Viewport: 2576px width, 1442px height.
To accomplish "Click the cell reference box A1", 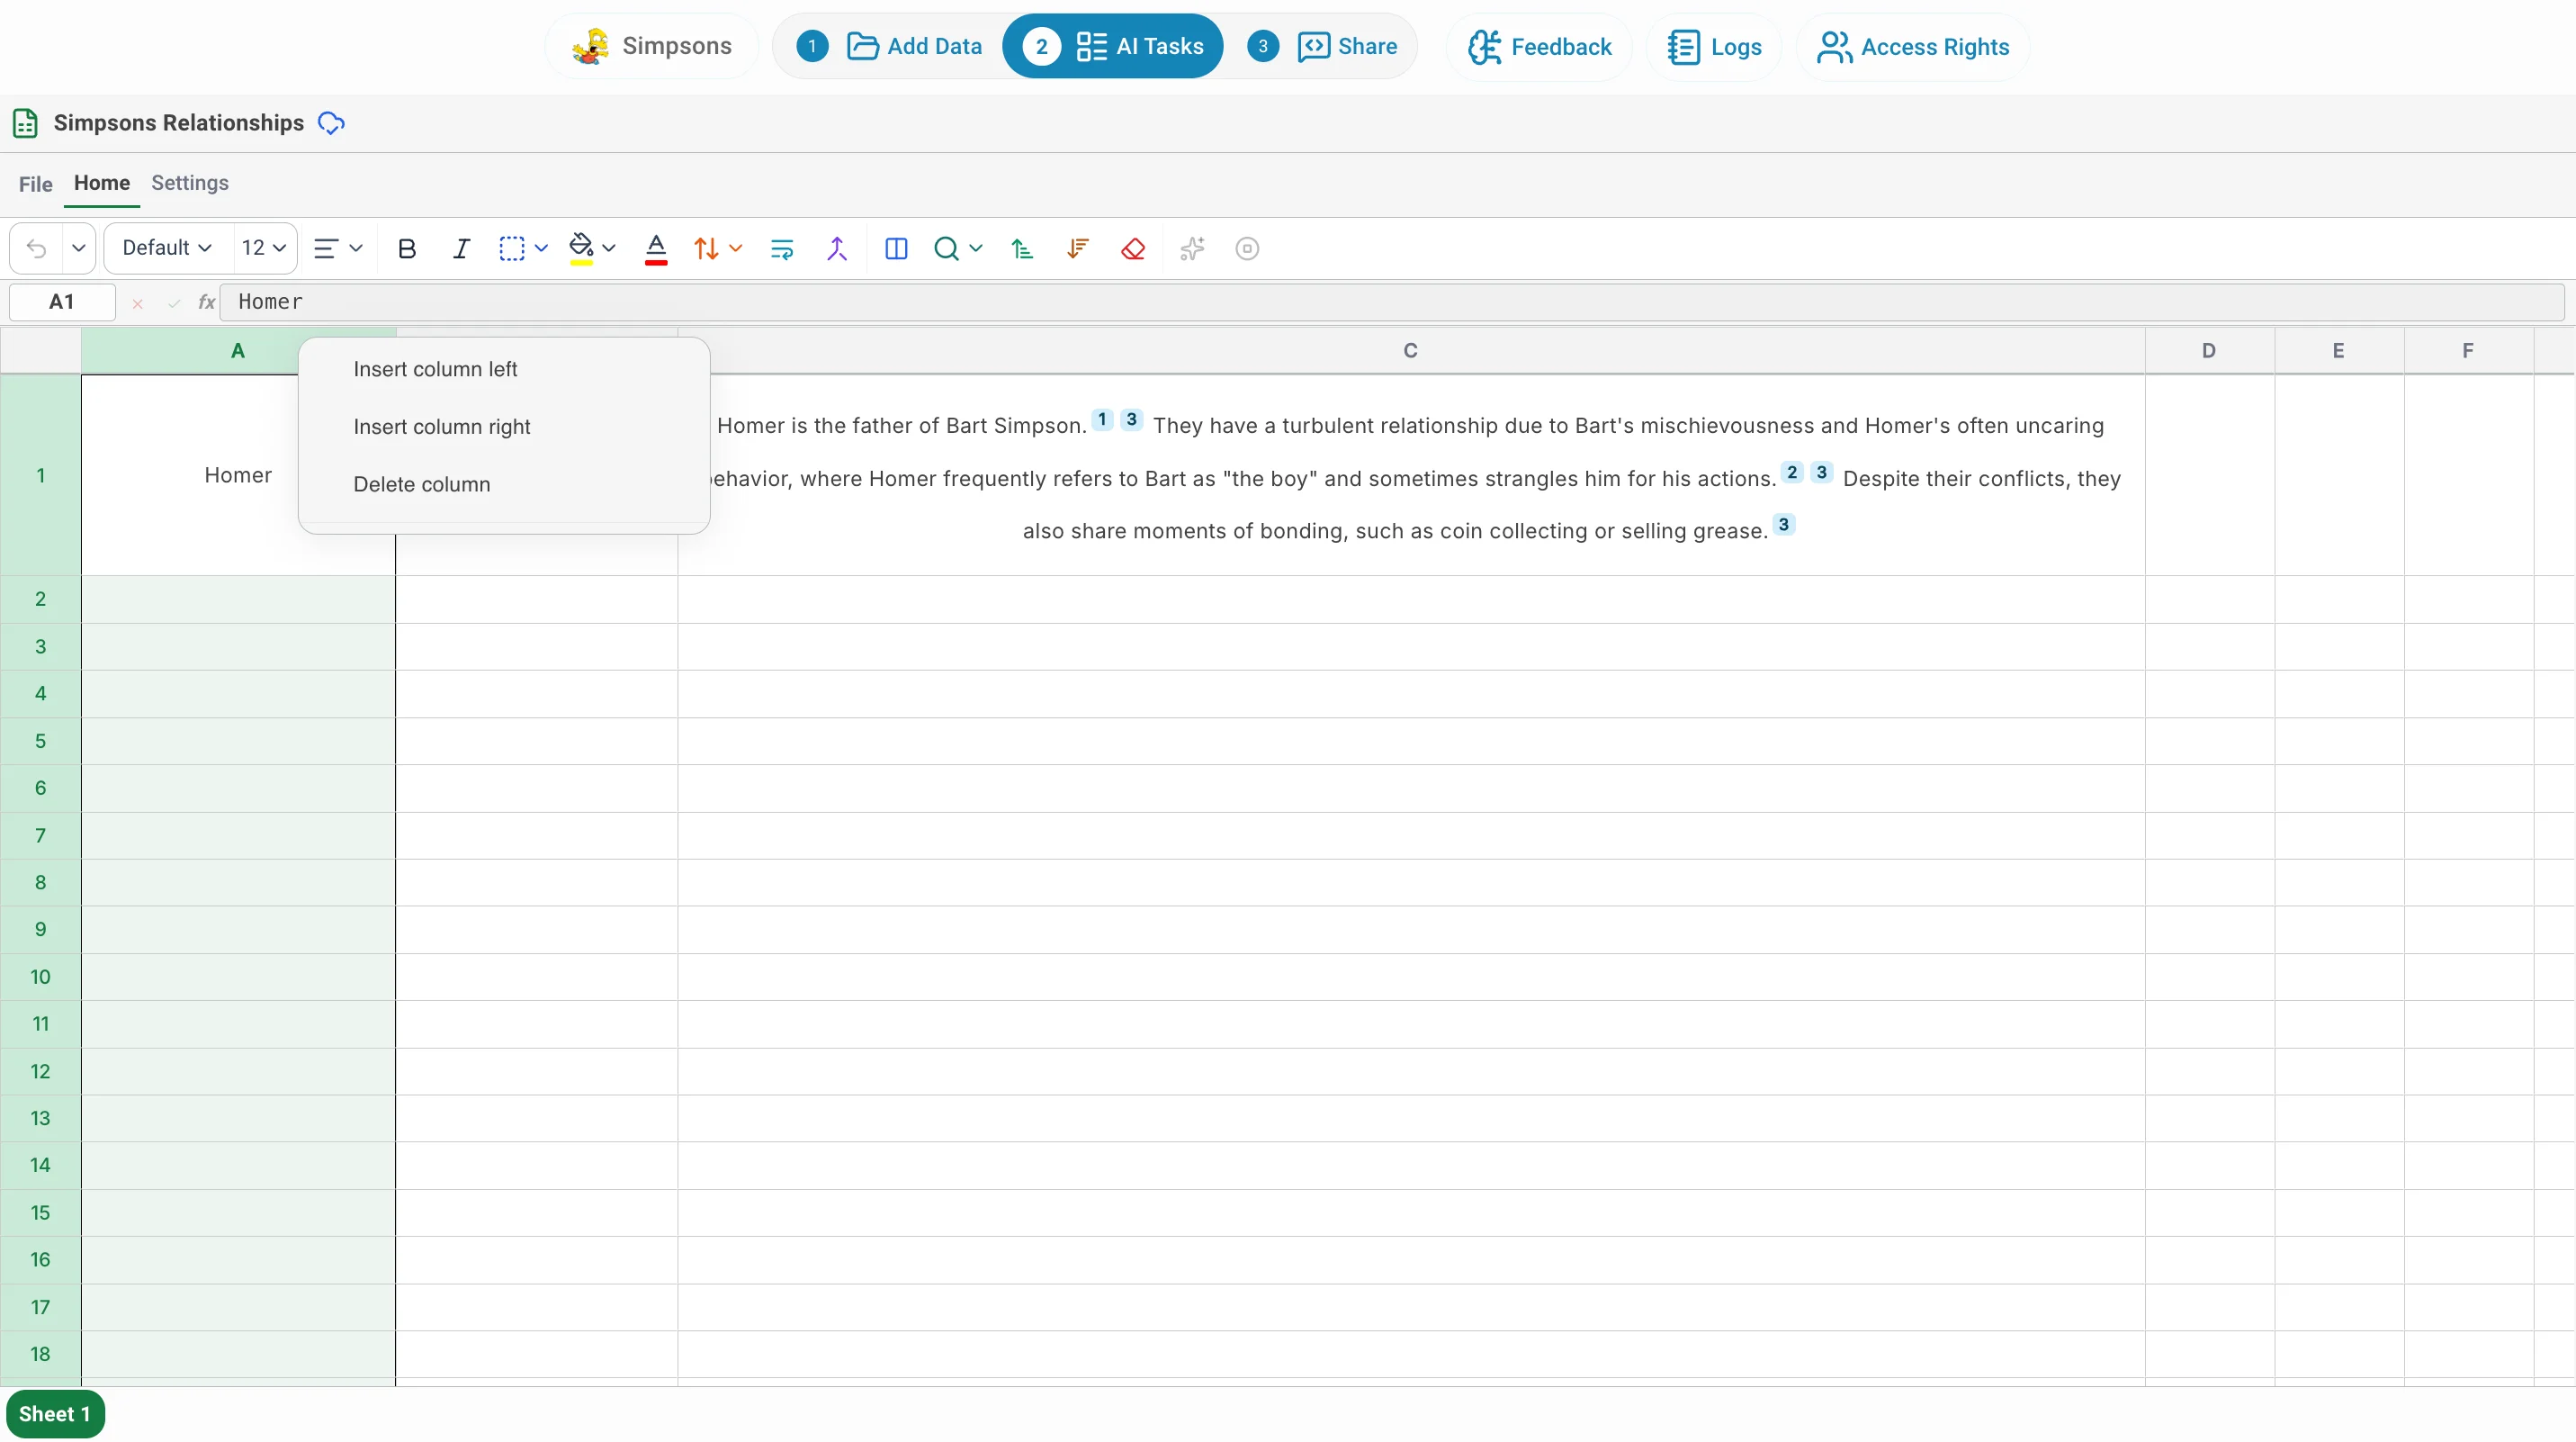I will pos(62,302).
